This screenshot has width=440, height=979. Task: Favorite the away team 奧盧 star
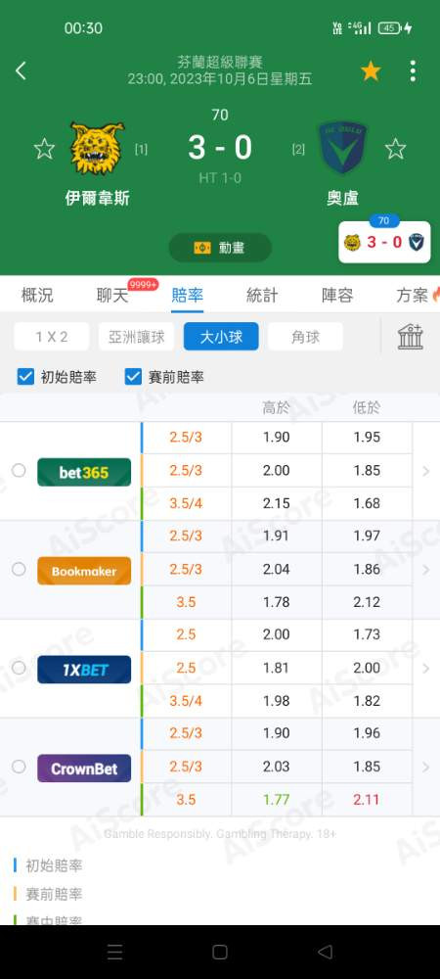click(395, 149)
